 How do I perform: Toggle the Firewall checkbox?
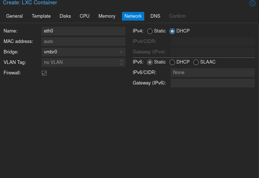point(44,73)
